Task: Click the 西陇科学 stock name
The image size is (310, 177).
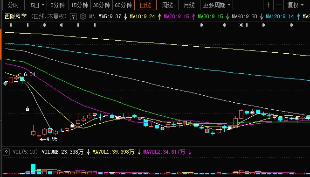Action: pos(16,16)
